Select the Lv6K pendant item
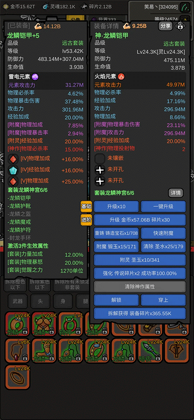The image size is (194, 420). point(17,351)
